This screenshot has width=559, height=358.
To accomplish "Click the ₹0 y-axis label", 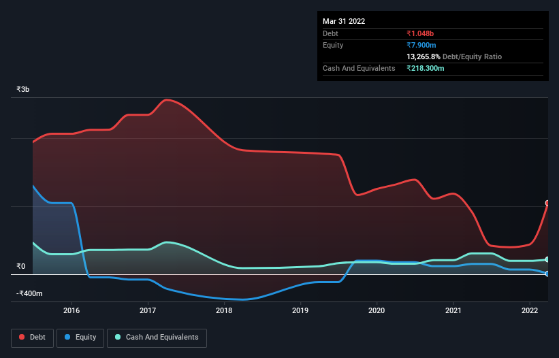I will click(x=20, y=266).
